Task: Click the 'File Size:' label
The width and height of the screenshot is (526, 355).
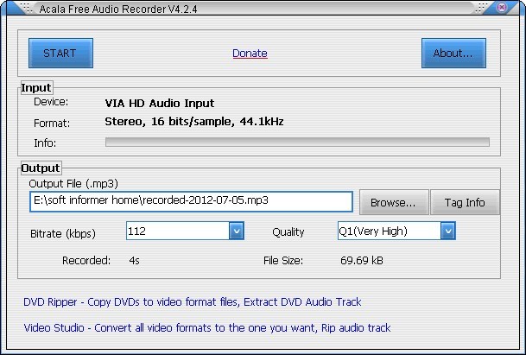Action: [x=283, y=260]
